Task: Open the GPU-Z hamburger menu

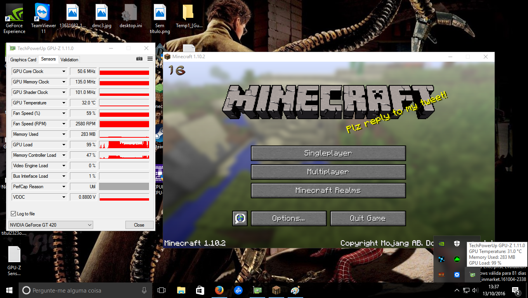Action: 150,59
